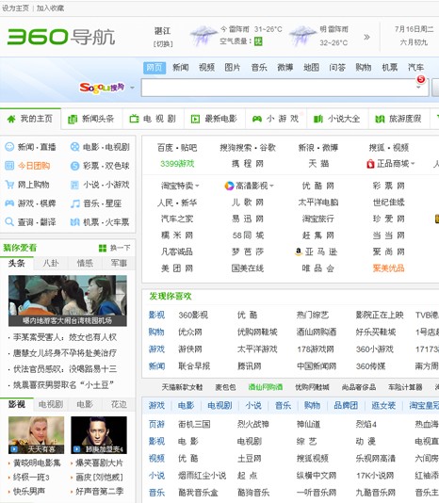Click the shopping bag icon beside 正品商城
The image size is (439, 503).
tap(370, 164)
